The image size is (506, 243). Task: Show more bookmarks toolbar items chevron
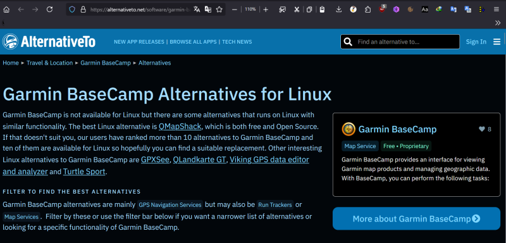click(x=498, y=23)
